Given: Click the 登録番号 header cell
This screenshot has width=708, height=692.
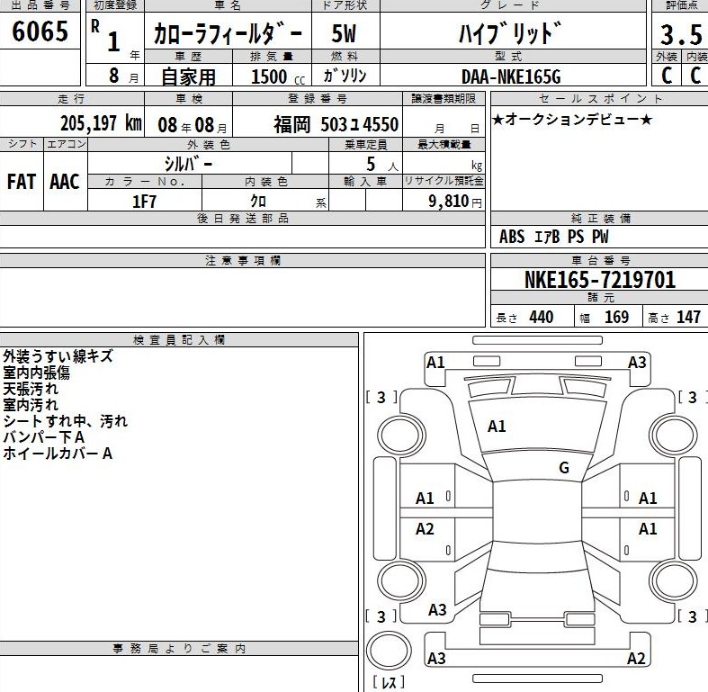Looking at the screenshot, I should [318, 98].
